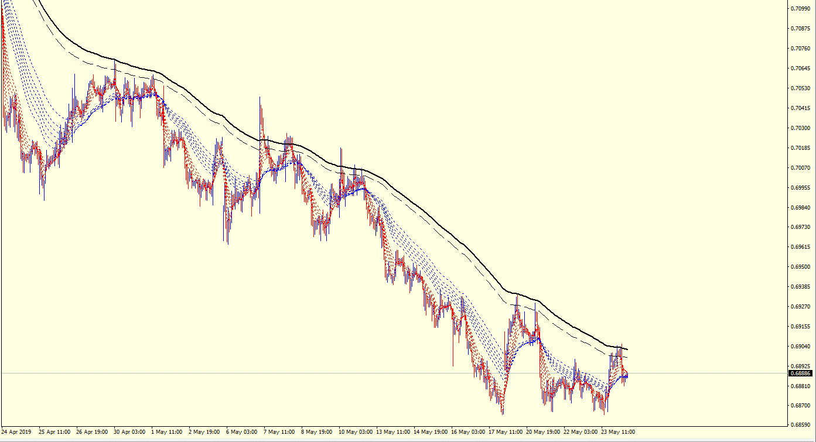Viewport: 816px width, 442px height.
Task: Click the 1 May 11:00 time label
Action: [168, 432]
